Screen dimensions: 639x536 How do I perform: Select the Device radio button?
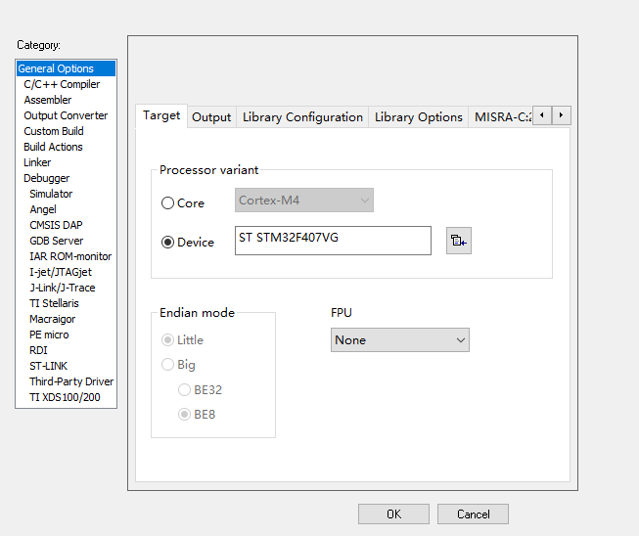167,243
